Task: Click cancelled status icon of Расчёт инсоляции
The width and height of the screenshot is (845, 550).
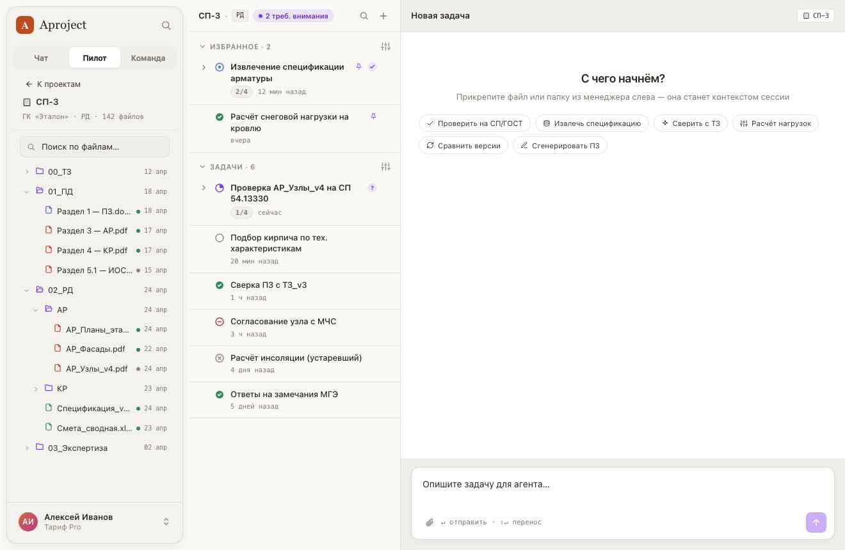Action: pos(220,358)
